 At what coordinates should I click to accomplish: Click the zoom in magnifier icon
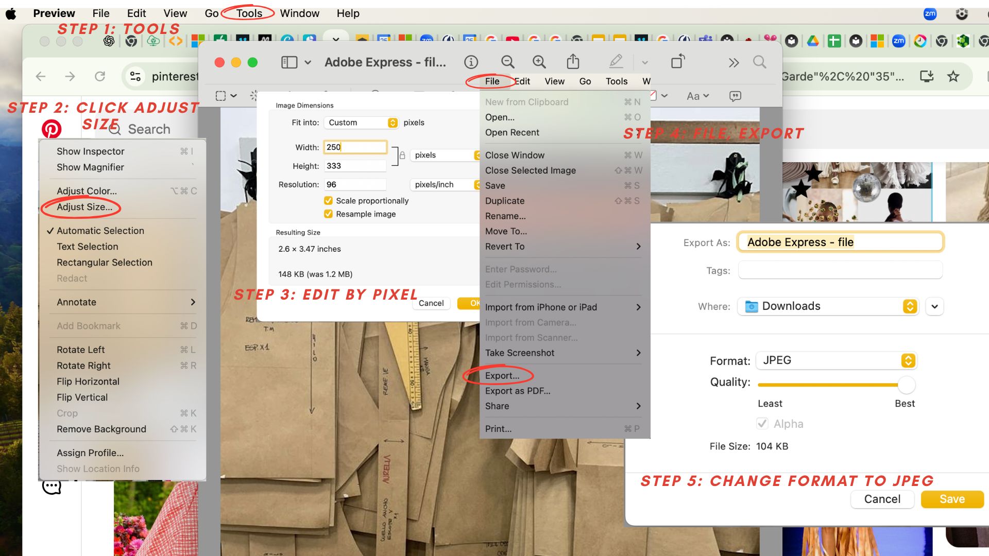click(539, 62)
